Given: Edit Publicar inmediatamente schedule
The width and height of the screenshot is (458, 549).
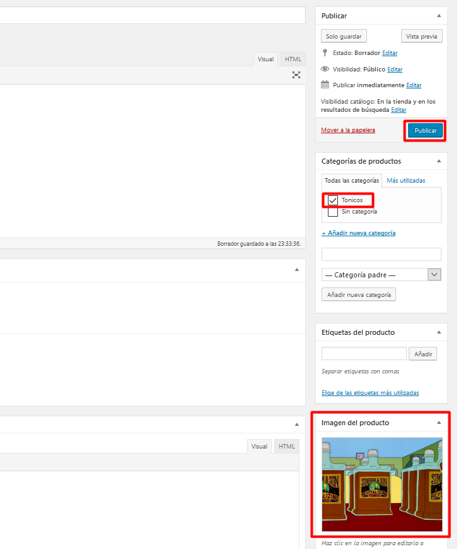Looking at the screenshot, I should click(414, 85).
